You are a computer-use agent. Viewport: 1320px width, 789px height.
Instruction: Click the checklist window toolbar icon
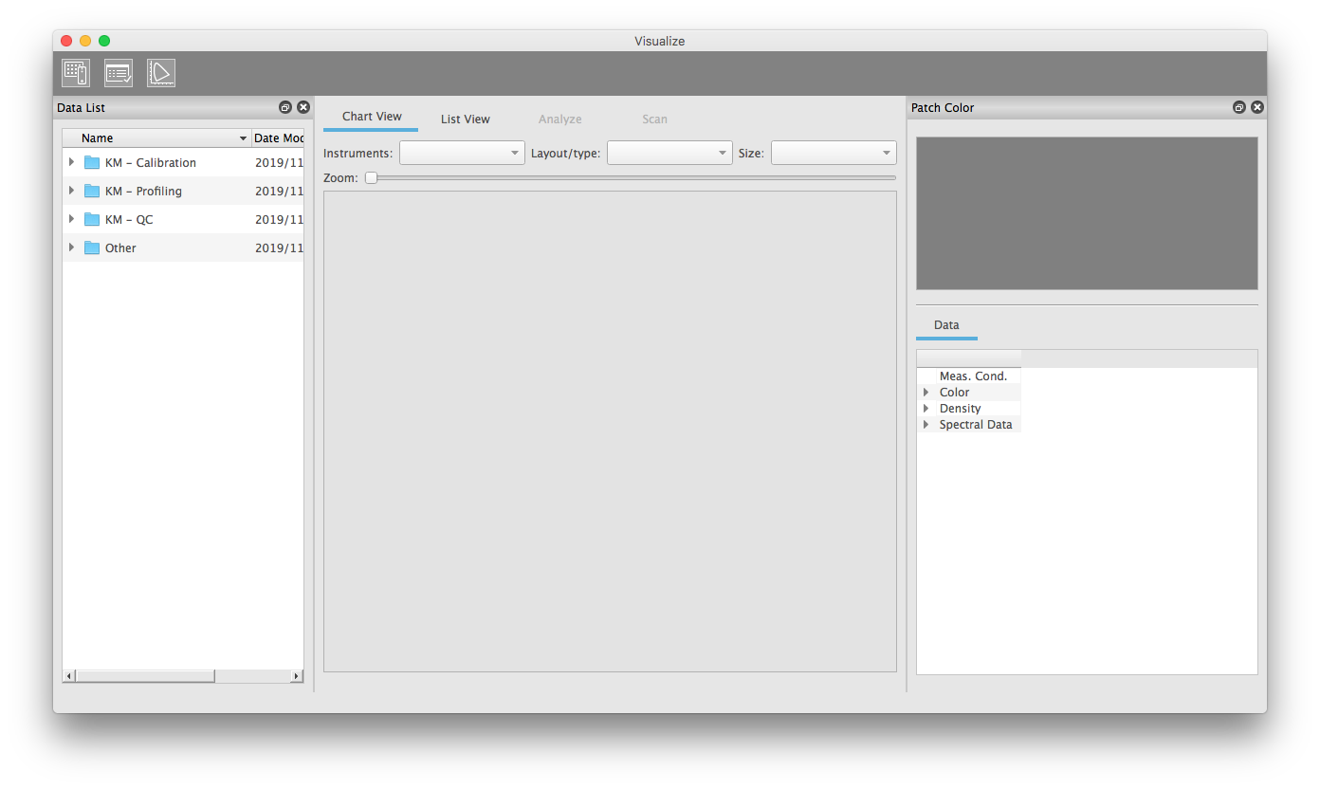119,73
